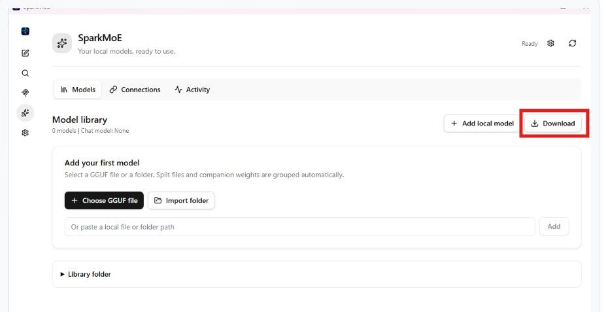Screen dimensions: 606x312
Task: Open the new chat compose icon
Action: tap(25, 53)
